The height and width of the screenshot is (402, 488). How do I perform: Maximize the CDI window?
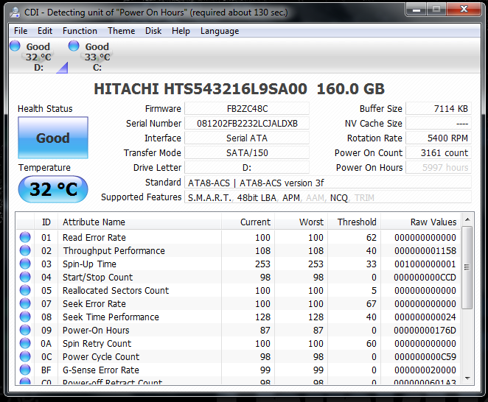click(x=436, y=10)
